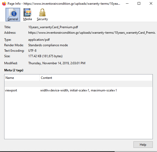
Task: Select the empty first meta tag row
Action: pos(78,84)
